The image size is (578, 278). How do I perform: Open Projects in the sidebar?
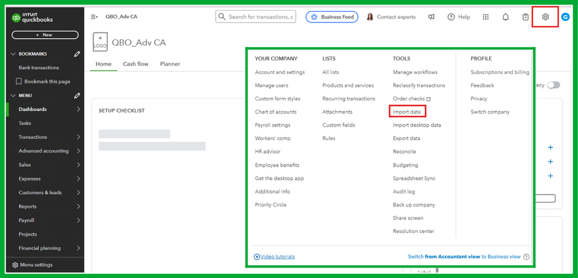(28, 234)
